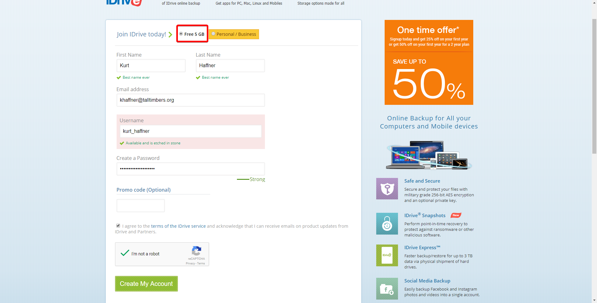The width and height of the screenshot is (597, 303).
Task: Click the Promo code (Optional) label
Action: click(x=143, y=190)
